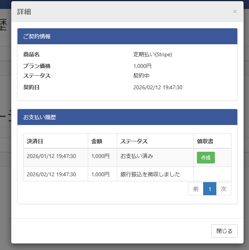Click the green 作成 receipt button
This screenshot has width=249, height=250.
205,158
